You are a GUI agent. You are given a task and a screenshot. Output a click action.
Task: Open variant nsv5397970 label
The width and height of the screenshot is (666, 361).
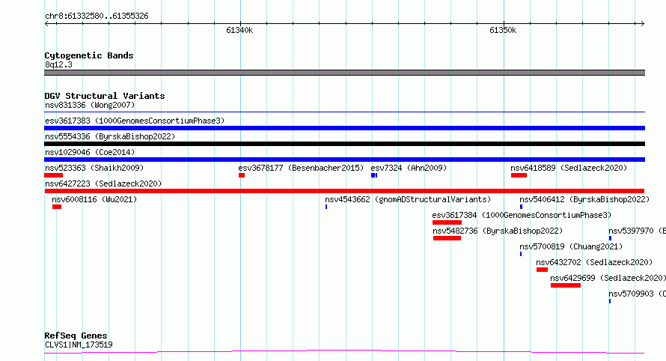pyautogui.click(x=637, y=231)
